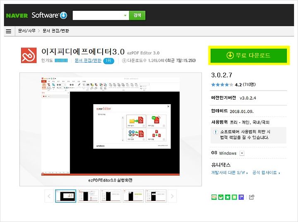Click the version number 3.0.2.7
This screenshot has height=222, width=298.
(221, 75)
